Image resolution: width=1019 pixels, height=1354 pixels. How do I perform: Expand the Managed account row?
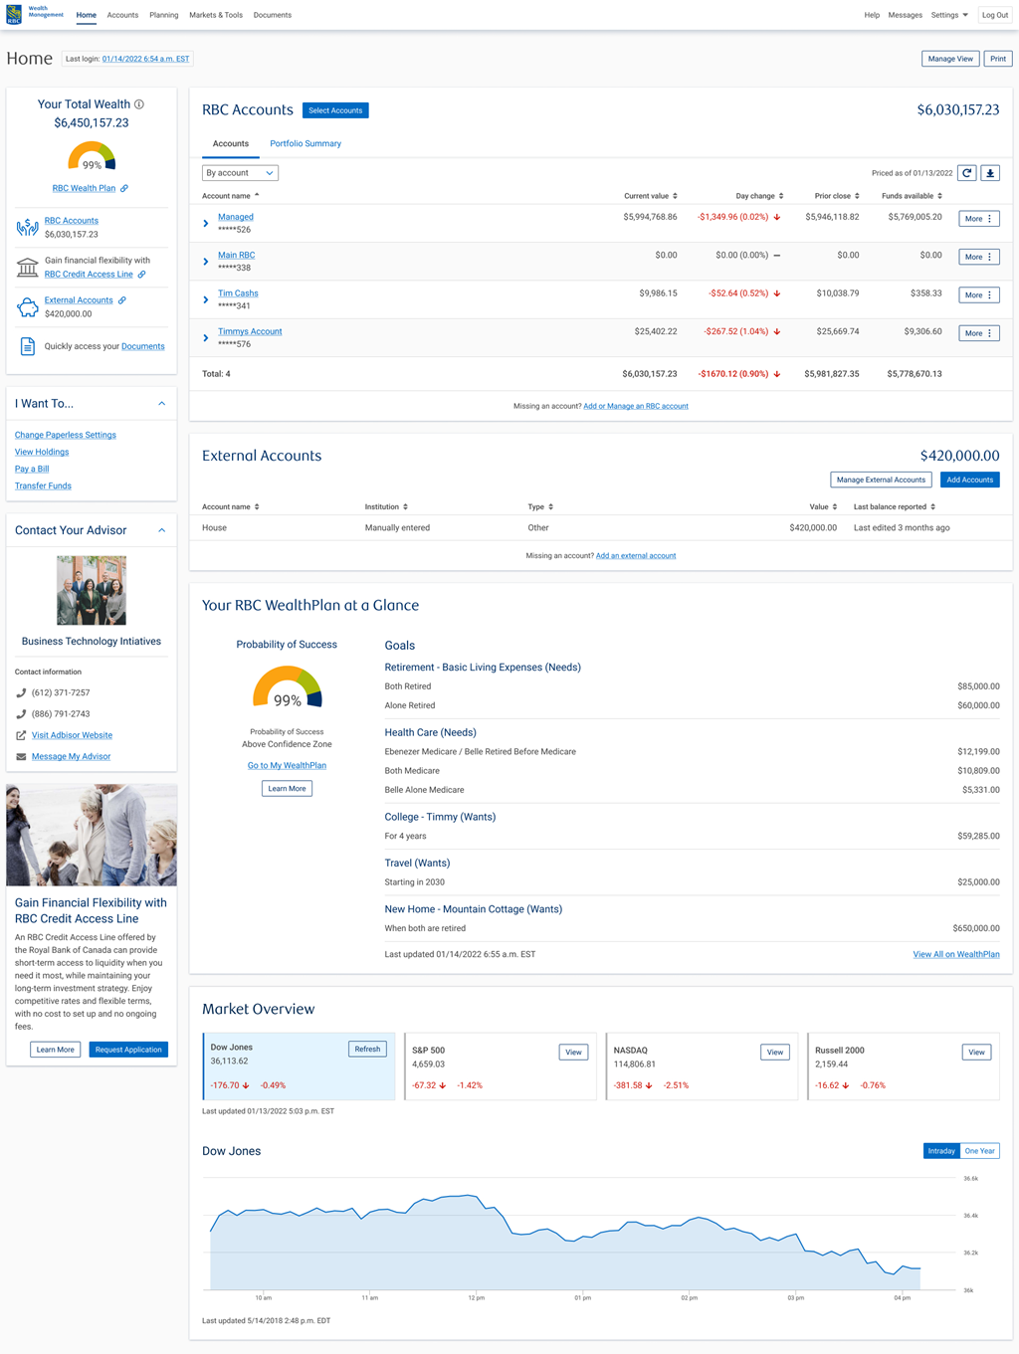point(206,224)
